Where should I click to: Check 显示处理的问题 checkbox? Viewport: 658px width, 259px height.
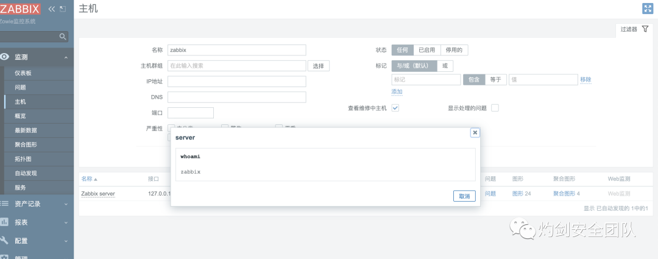pos(495,108)
